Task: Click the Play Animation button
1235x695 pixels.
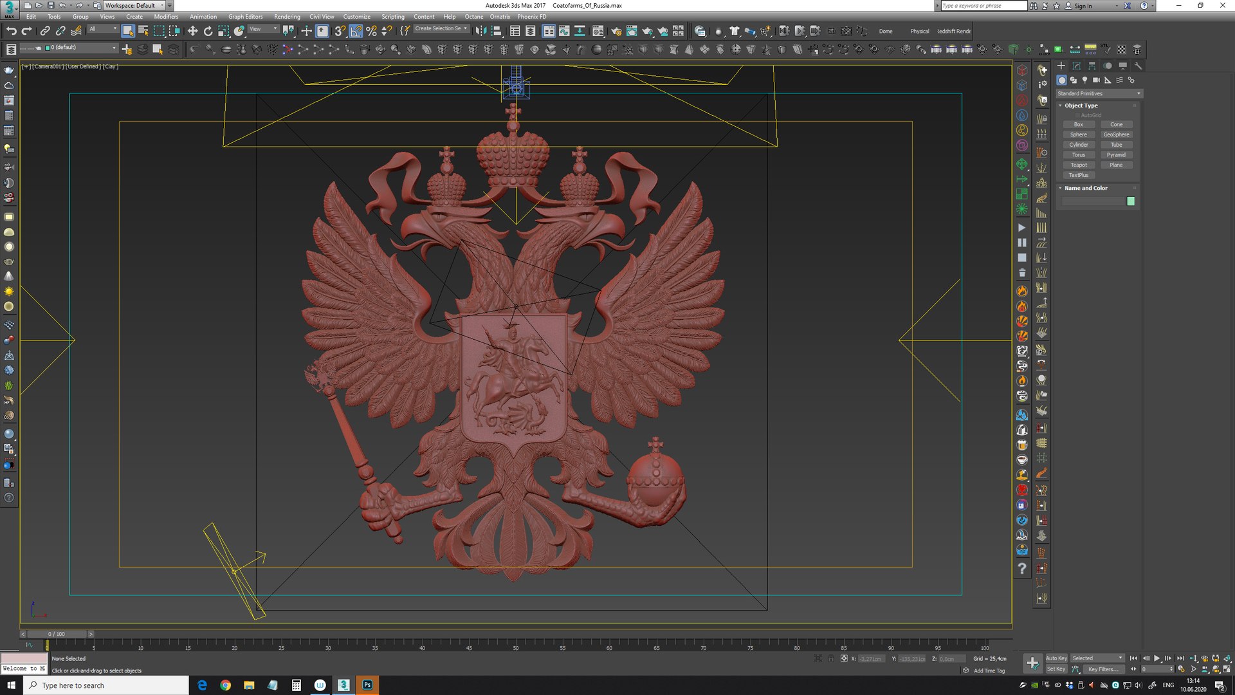Action: (x=1157, y=658)
